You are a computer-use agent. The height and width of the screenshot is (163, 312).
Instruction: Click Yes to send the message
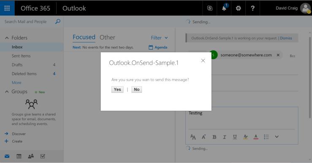(x=117, y=89)
